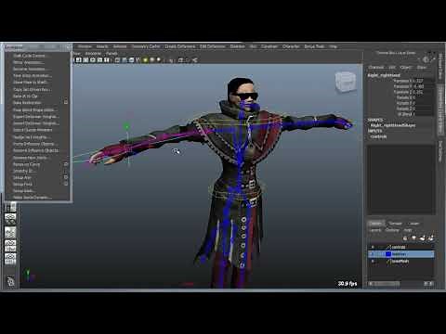Click the Image Plane icon in viewport toolbar
446x334 pixels.
[99, 60]
